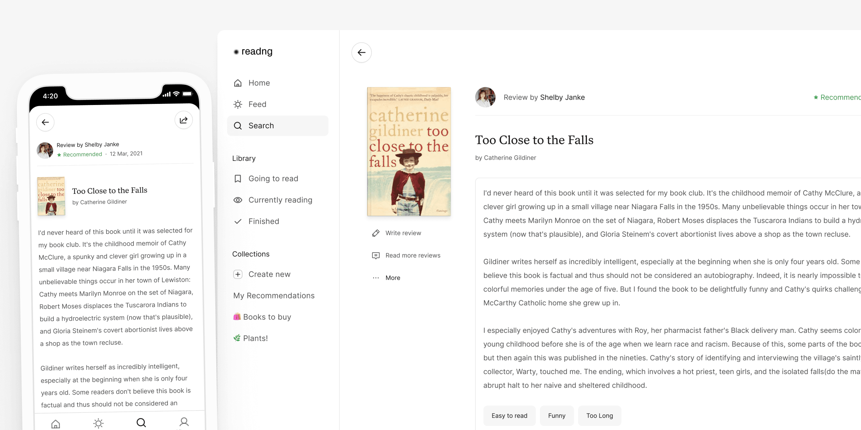Tap the profile icon in phone navbar
The width and height of the screenshot is (861, 430).
click(184, 422)
